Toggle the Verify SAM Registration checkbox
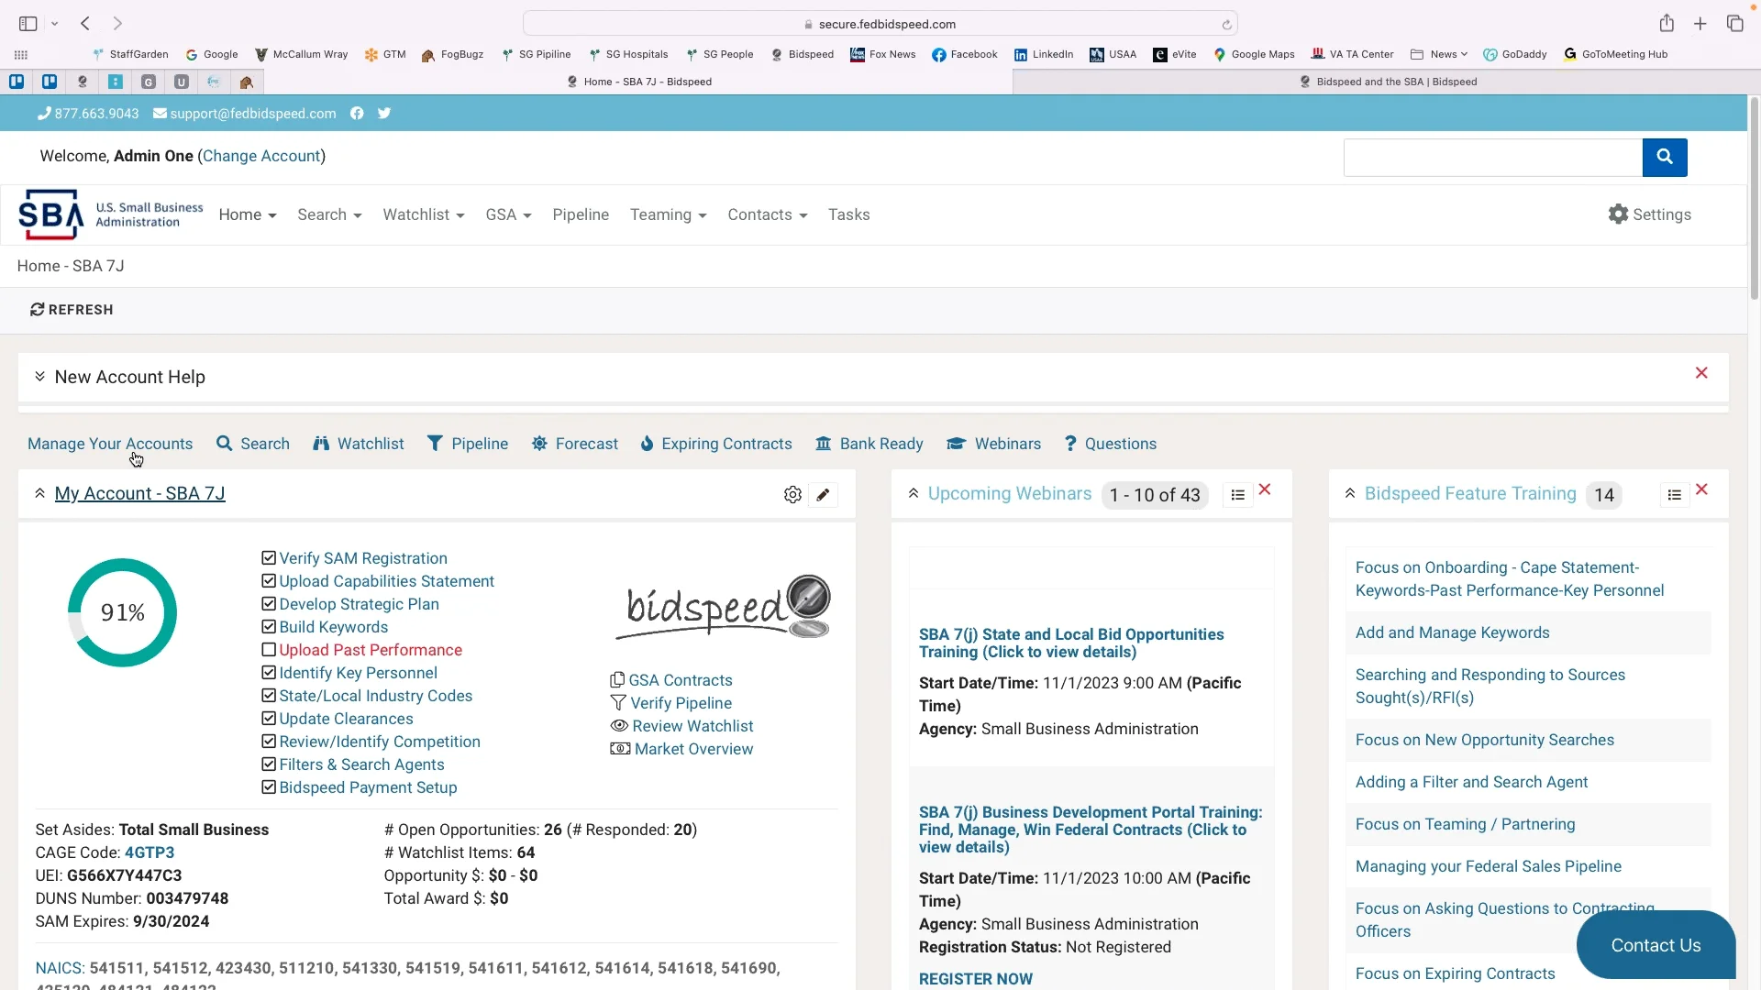Screen dimensions: 1761x990 269,558
